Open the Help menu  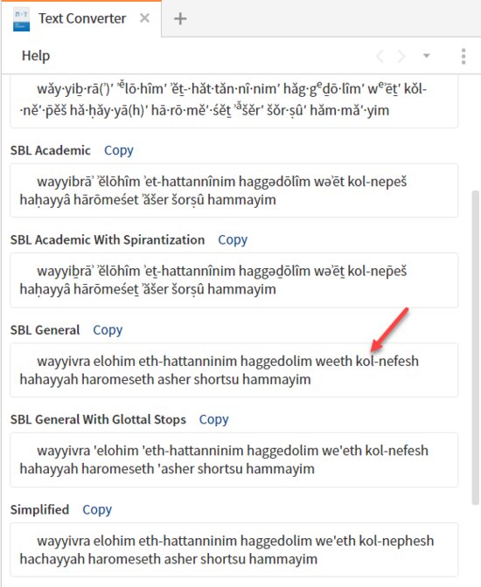pos(36,56)
